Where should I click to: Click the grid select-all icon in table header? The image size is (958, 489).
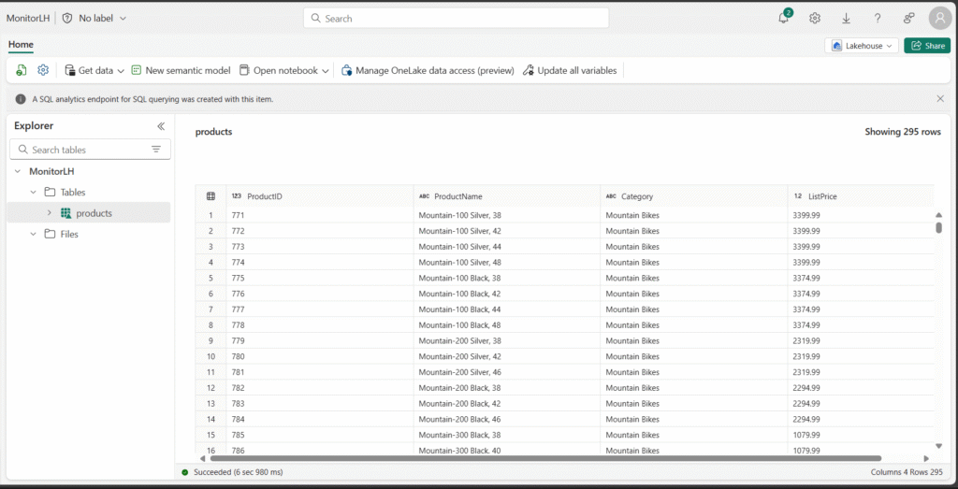210,196
